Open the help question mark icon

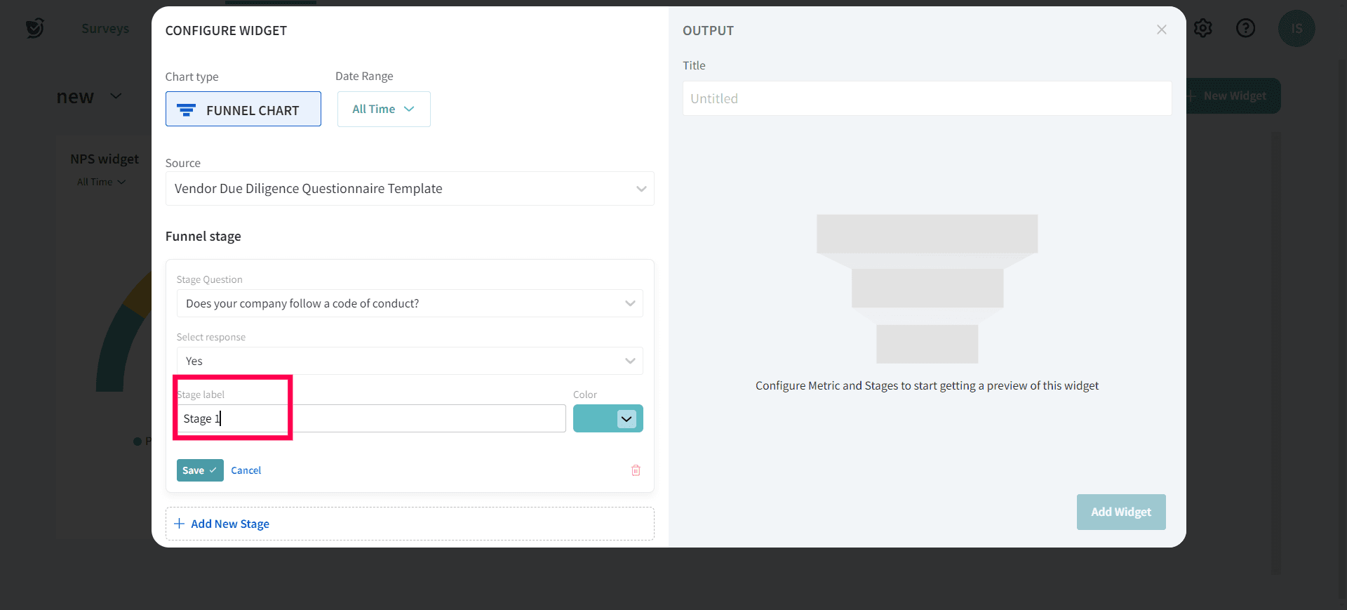point(1245,28)
